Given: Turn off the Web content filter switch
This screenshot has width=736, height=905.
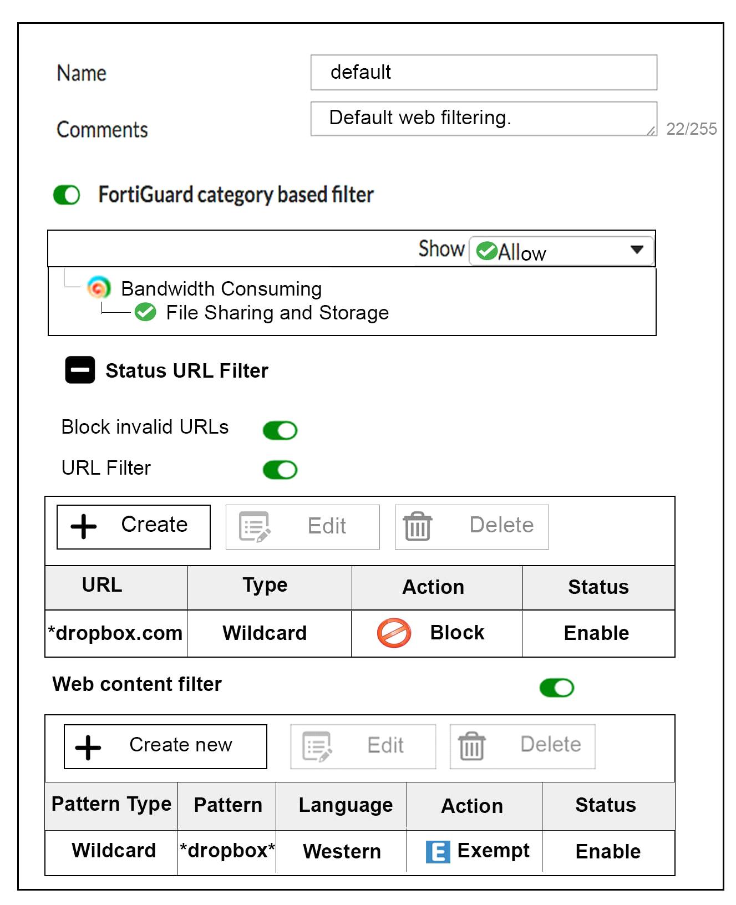Looking at the screenshot, I should click(556, 688).
